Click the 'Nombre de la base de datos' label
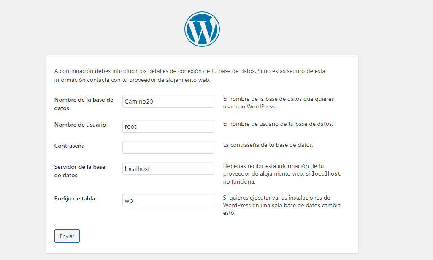 coord(84,104)
